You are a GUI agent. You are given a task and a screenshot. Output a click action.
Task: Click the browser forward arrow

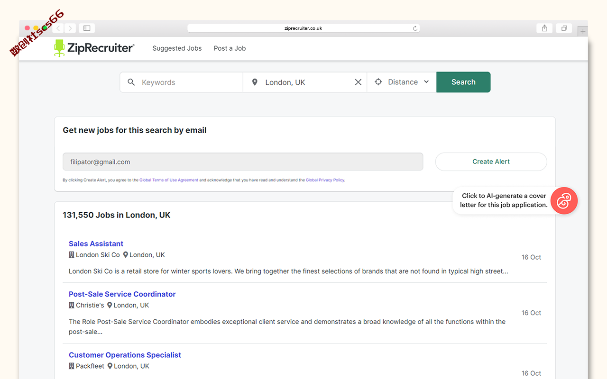pos(70,28)
